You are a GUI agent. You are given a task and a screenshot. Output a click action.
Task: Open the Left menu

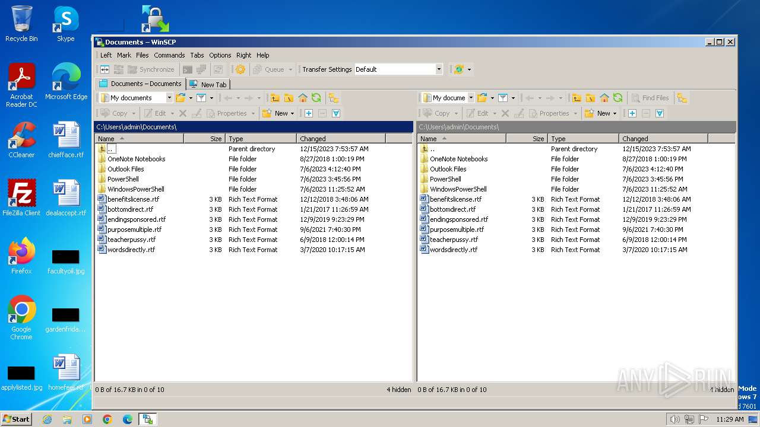[106, 55]
